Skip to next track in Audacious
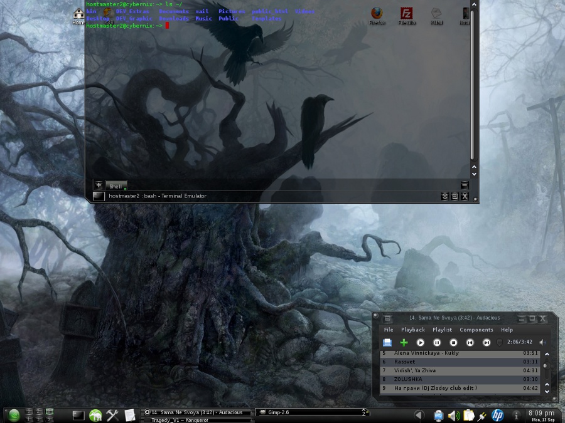 tap(487, 342)
